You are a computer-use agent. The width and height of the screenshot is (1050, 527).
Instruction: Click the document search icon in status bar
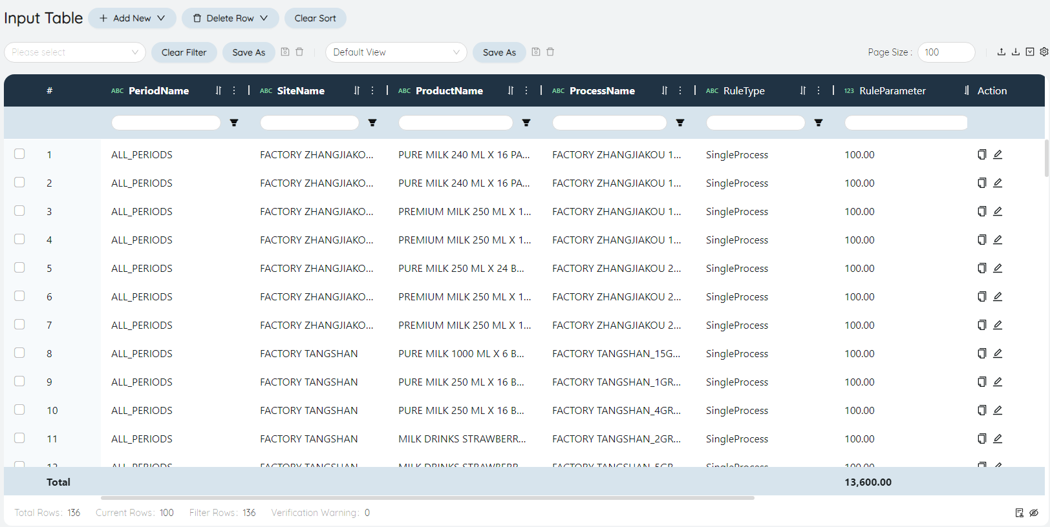tap(1020, 513)
